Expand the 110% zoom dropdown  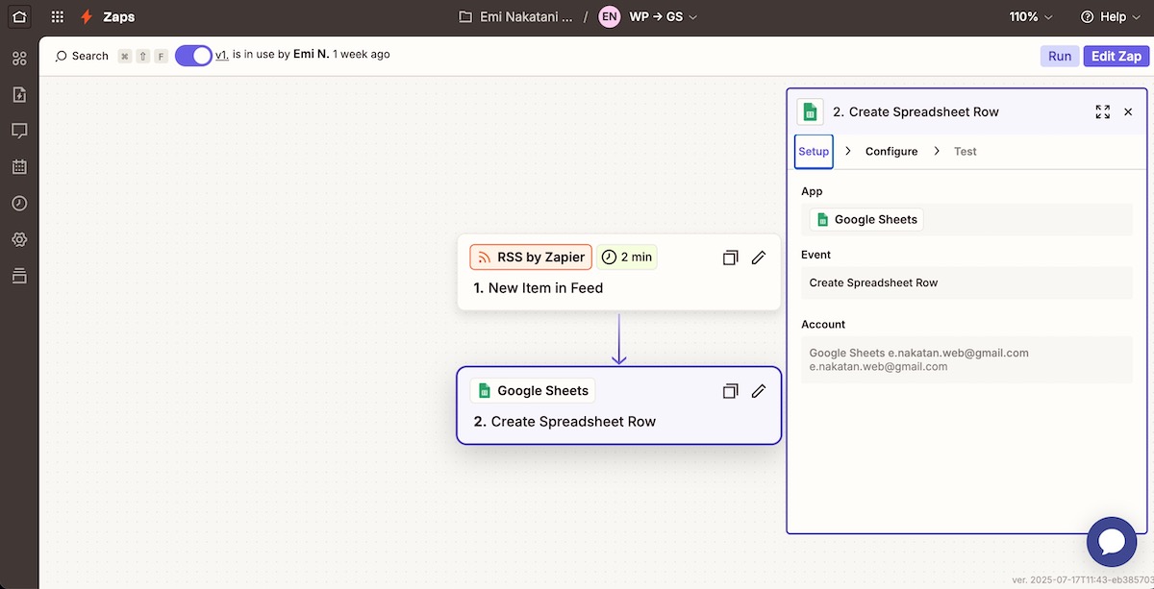[x=1031, y=16]
